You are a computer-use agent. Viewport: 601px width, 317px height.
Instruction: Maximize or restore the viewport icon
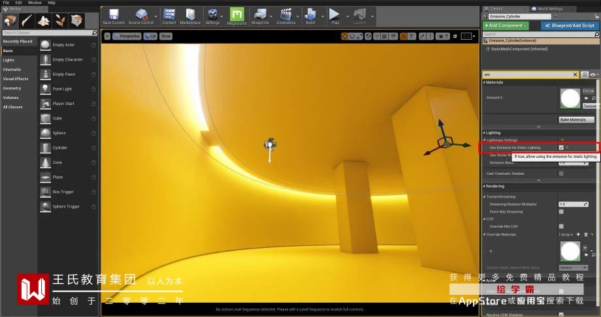[x=455, y=37]
